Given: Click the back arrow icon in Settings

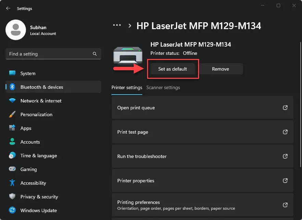Looking at the screenshot, I should point(8,8).
